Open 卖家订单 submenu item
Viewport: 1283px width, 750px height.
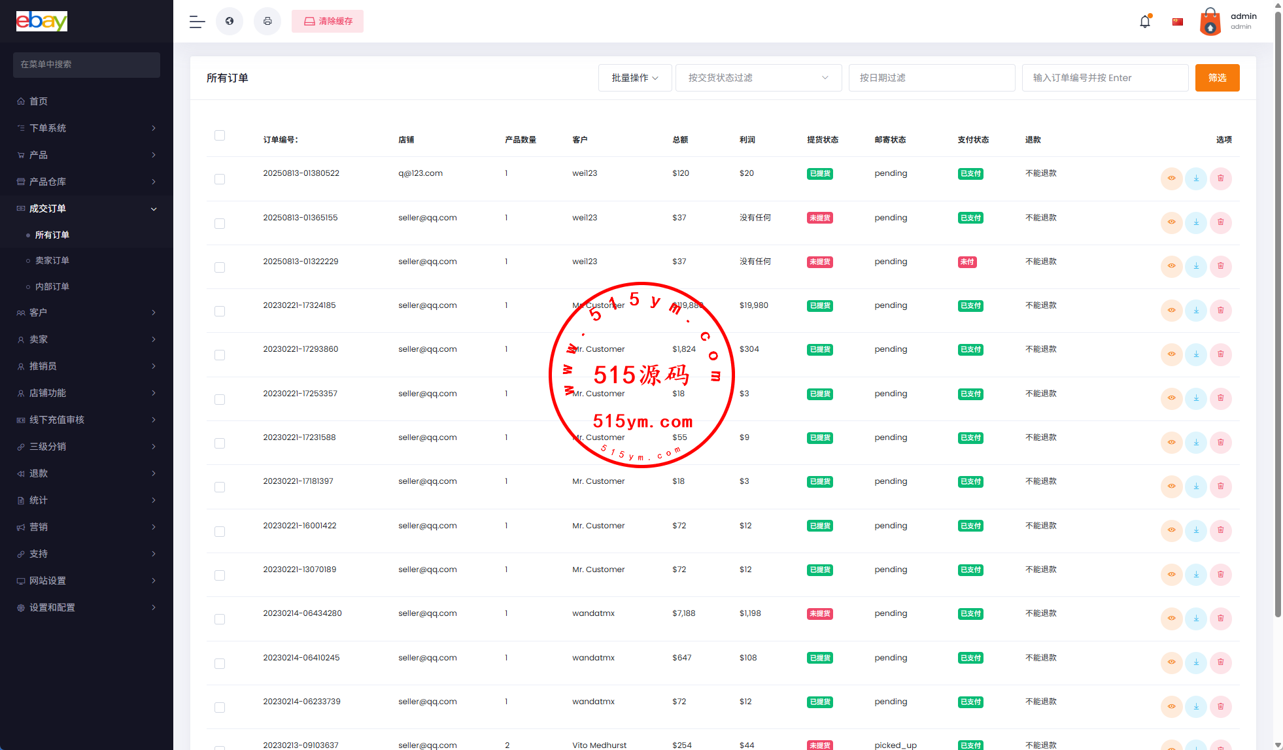pos(52,260)
